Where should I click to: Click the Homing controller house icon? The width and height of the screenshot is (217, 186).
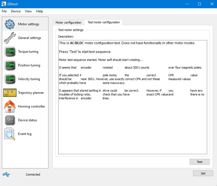point(10,106)
